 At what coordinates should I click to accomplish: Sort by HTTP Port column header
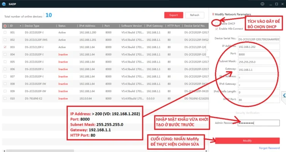(x=174, y=26)
